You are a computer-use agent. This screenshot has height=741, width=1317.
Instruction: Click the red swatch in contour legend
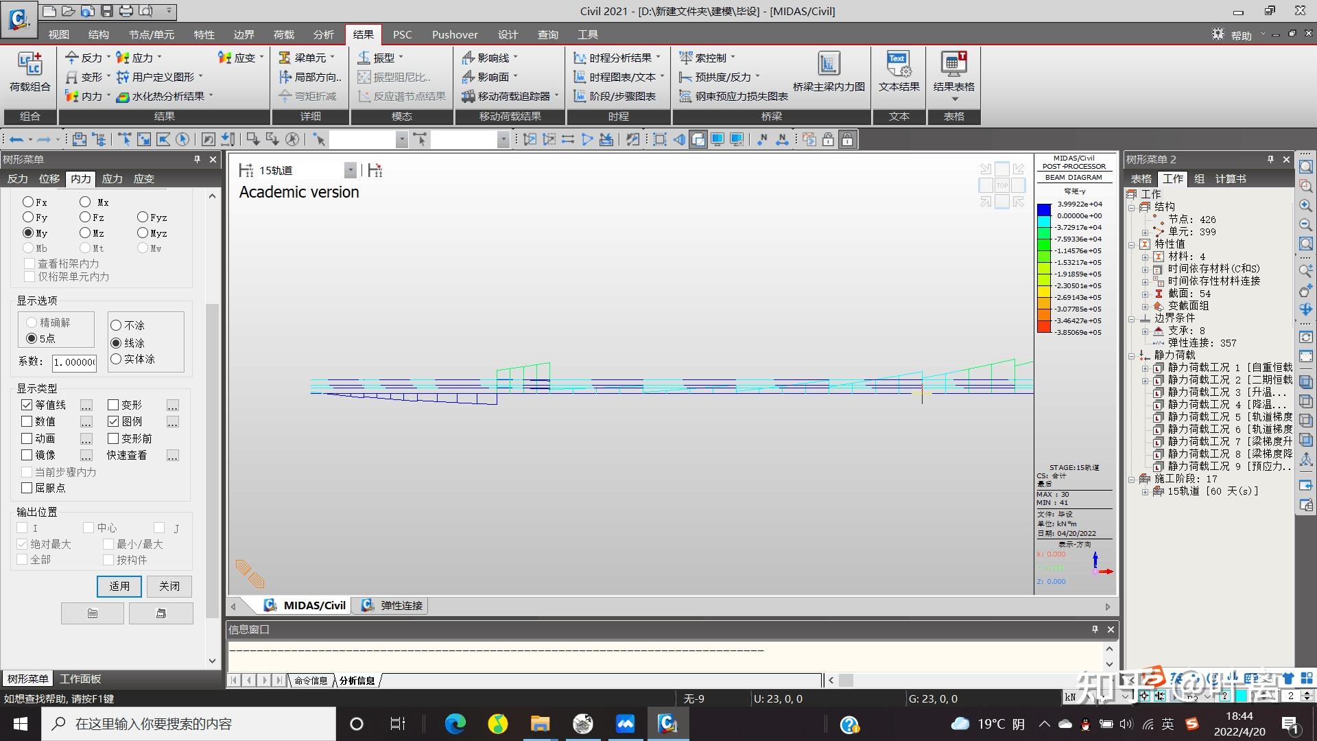point(1044,327)
